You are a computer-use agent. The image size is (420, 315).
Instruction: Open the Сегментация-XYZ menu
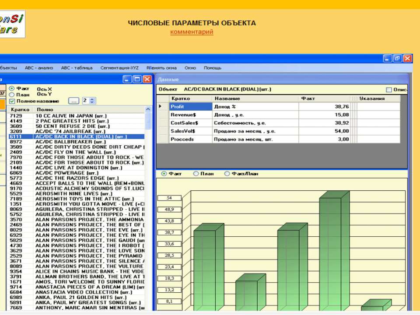click(119, 68)
